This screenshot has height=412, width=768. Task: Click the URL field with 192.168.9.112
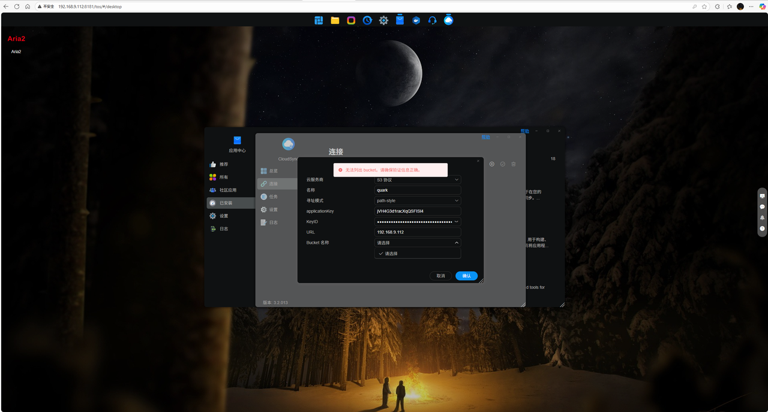(x=418, y=232)
